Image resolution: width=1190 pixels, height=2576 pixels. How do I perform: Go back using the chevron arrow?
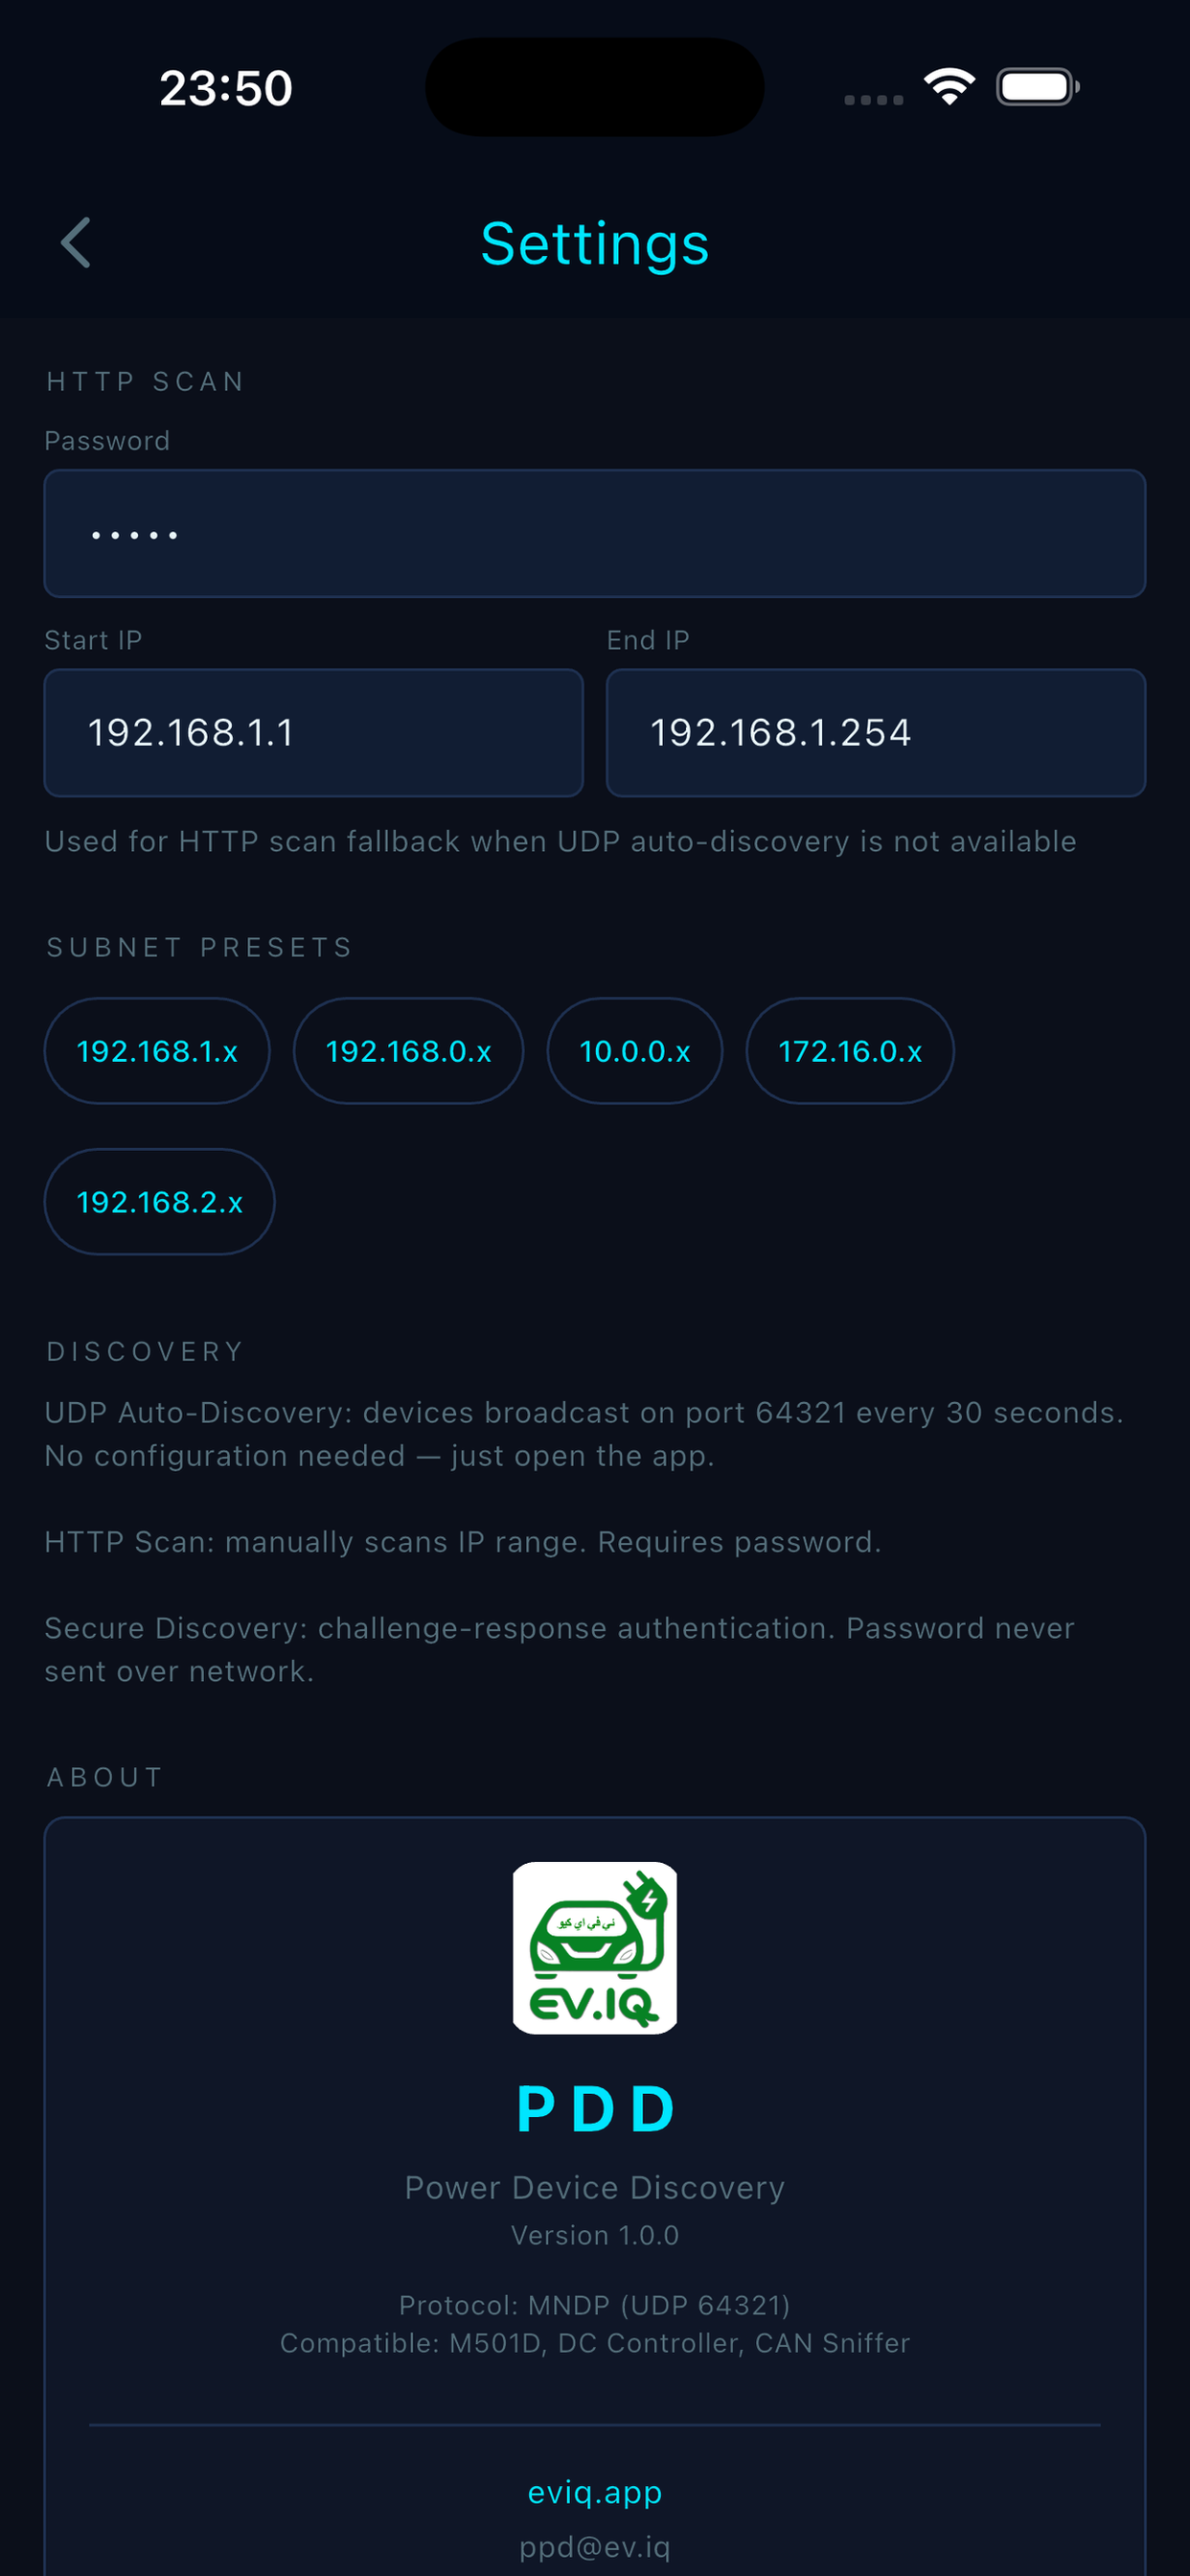pyautogui.click(x=76, y=243)
